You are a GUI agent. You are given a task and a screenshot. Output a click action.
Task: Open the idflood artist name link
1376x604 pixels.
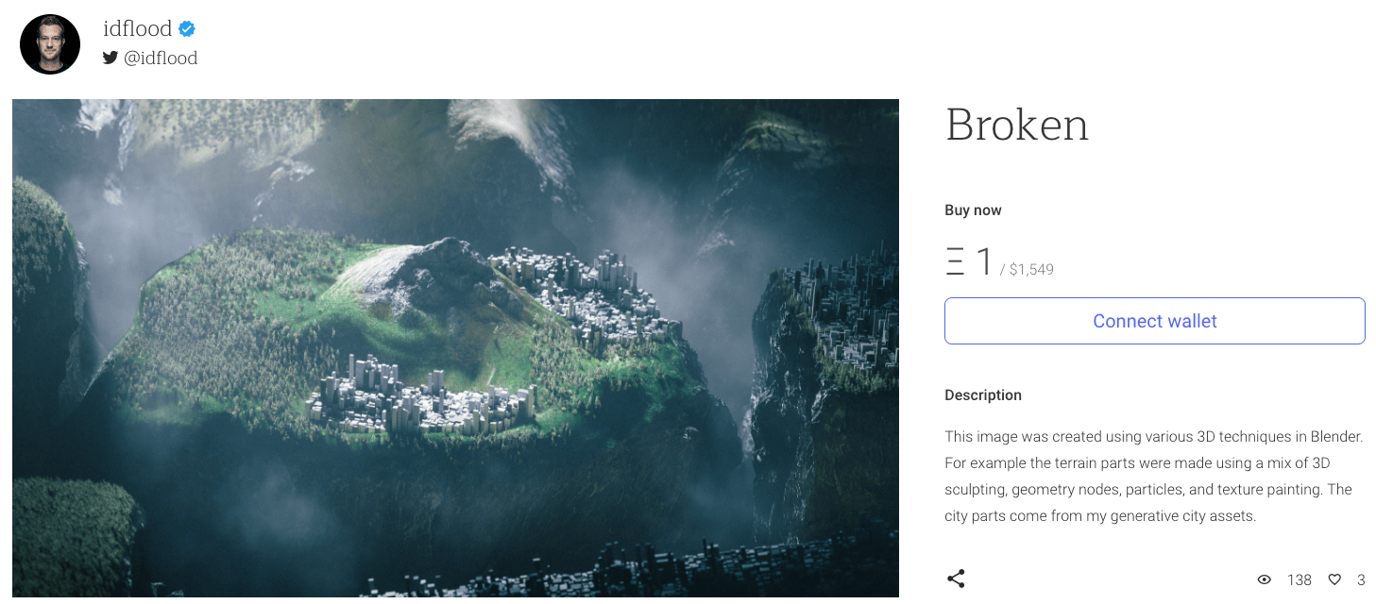(137, 28)
